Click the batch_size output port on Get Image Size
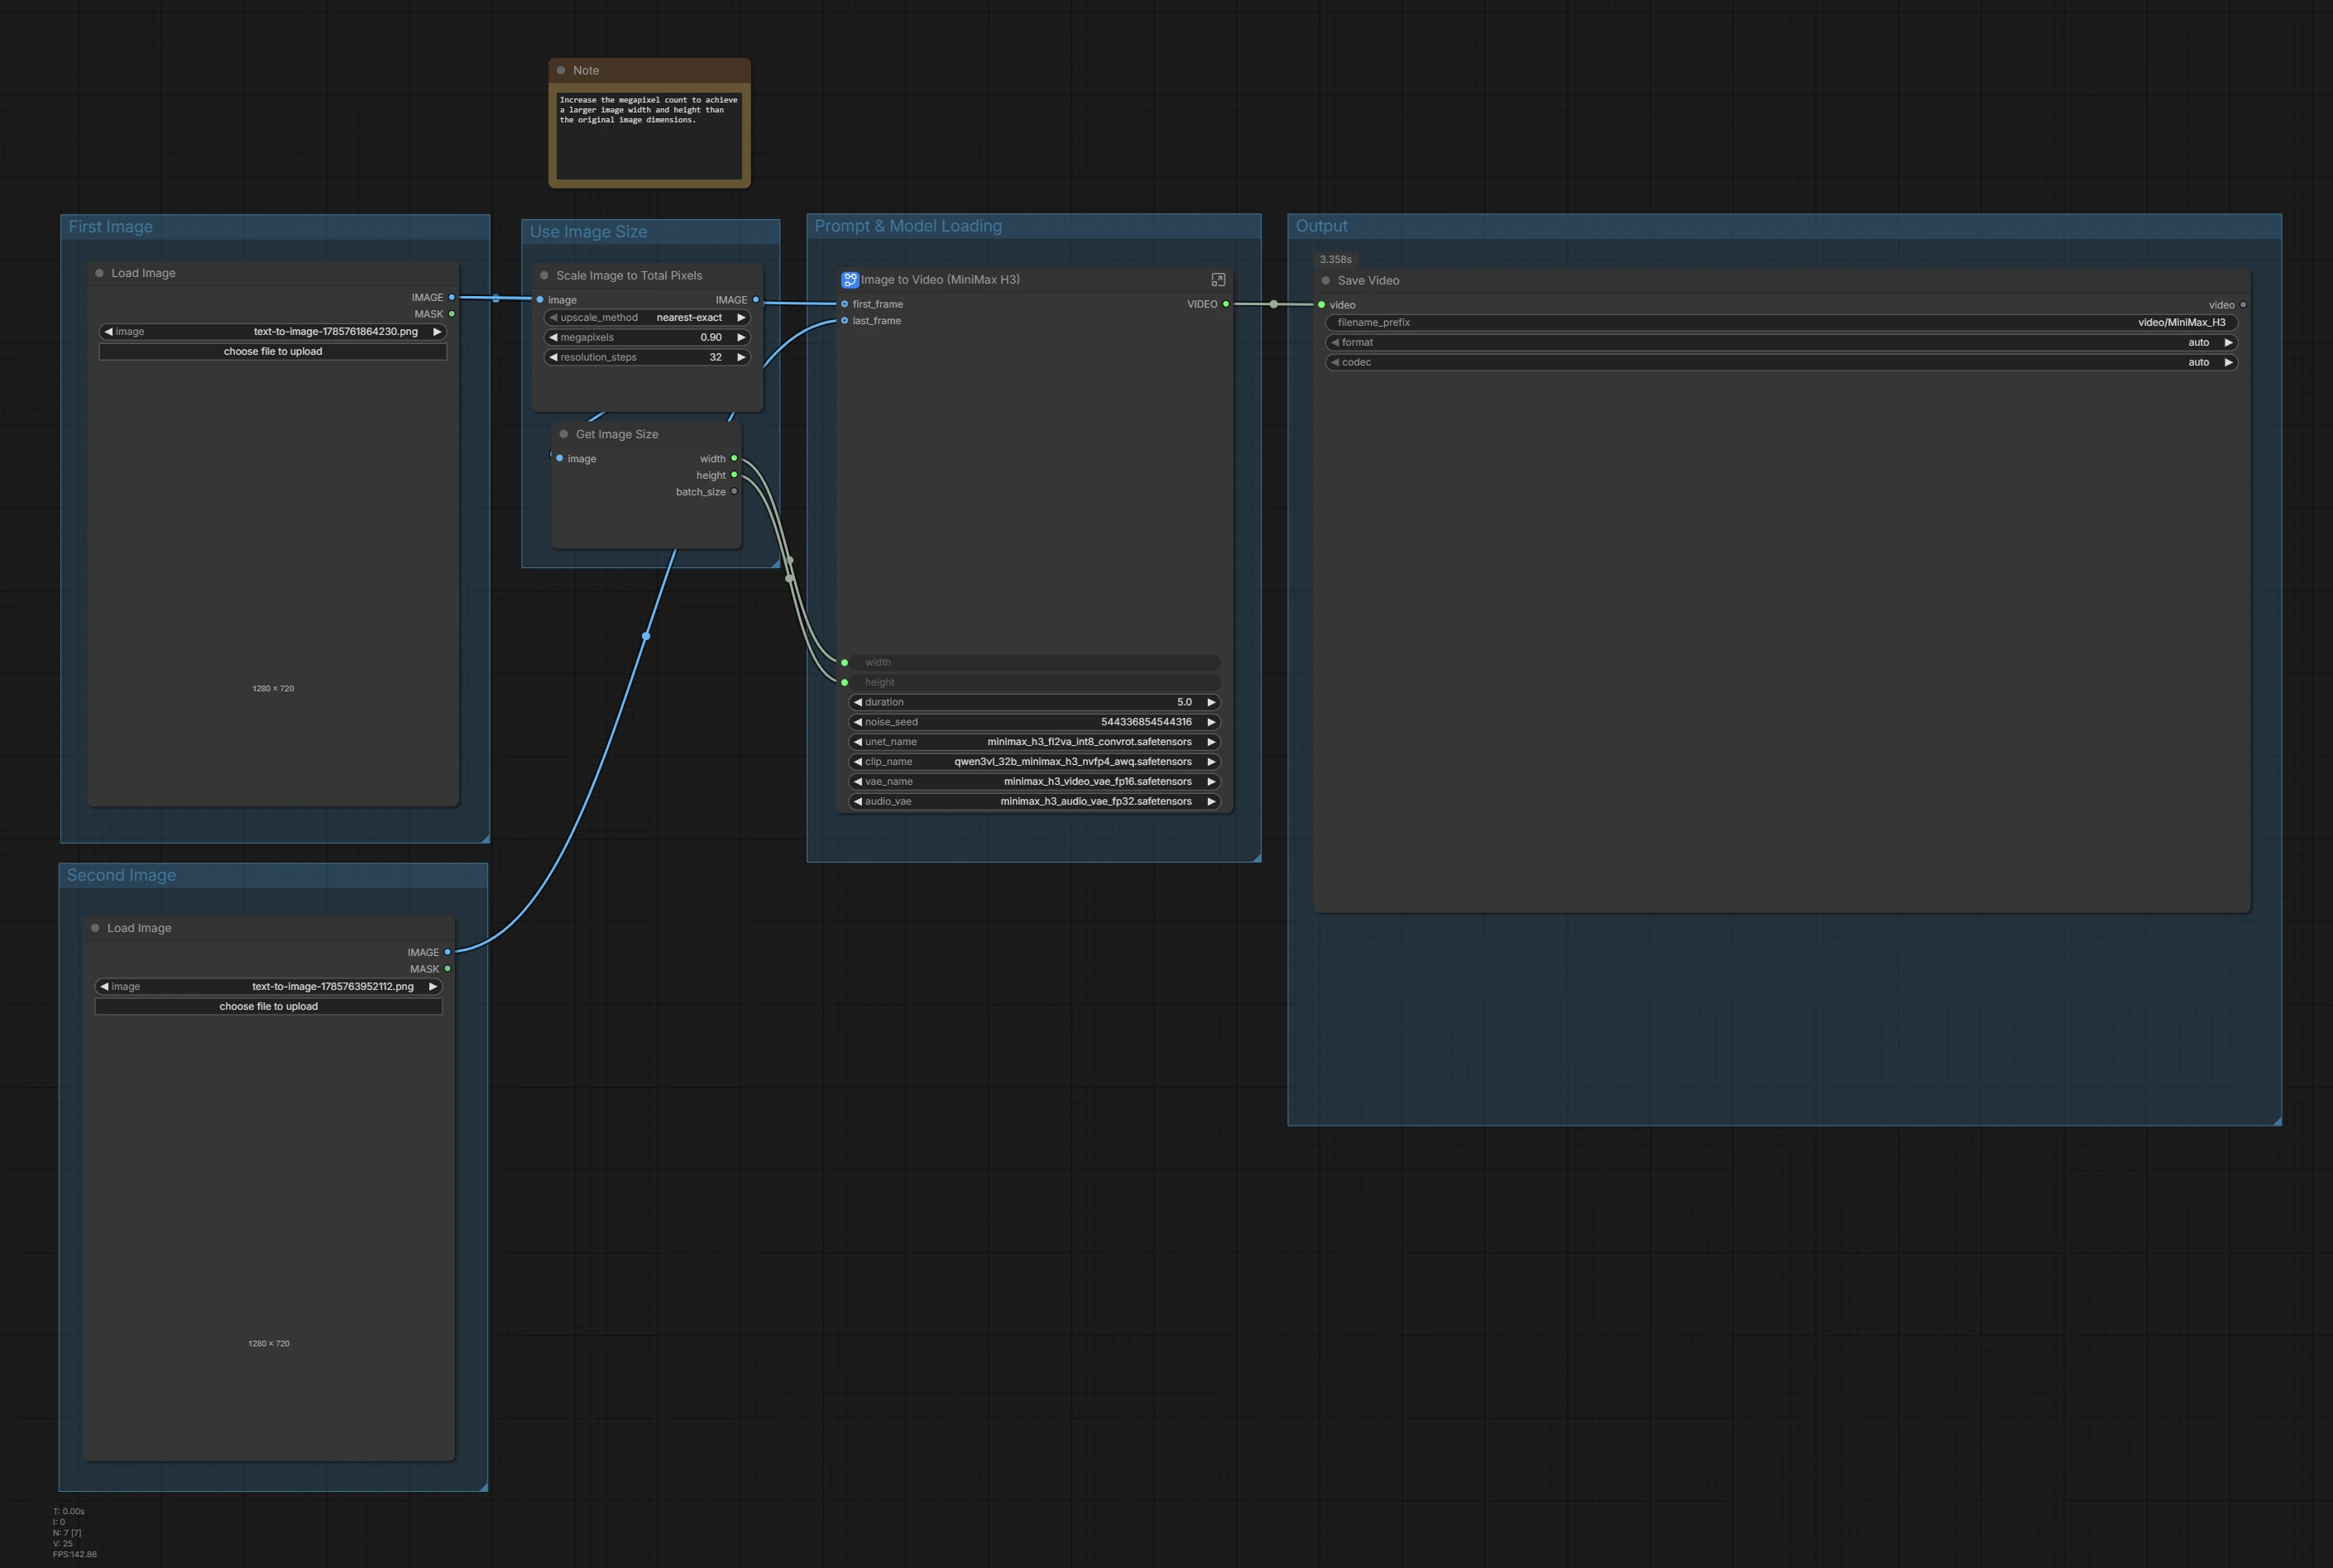The width and height of the screenshot is (2333, 1568). click(x=735, y=491)
